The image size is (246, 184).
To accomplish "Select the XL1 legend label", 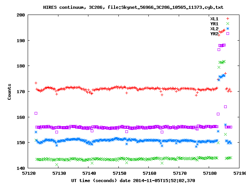I will coord(214,19).
